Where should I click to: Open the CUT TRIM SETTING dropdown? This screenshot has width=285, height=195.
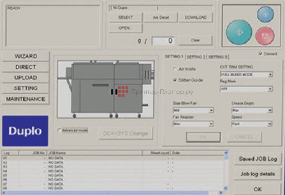(x=270, y=75)
